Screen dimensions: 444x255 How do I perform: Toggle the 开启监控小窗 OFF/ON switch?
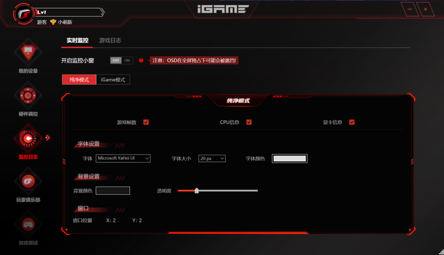(121, 60)
